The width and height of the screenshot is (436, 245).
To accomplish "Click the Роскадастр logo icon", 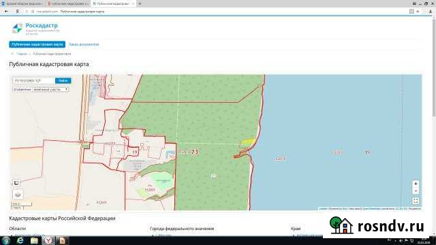I will (17, 29).
